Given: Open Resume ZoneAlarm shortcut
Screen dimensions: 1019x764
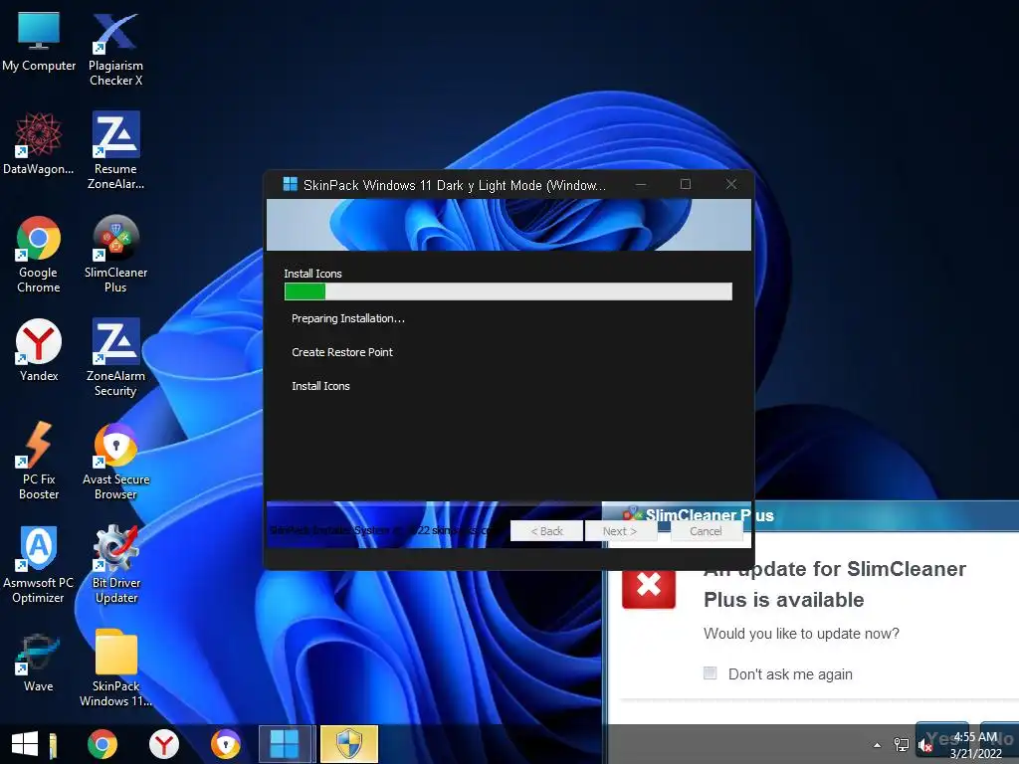Looking at the screenshot, I should [115, 151].
